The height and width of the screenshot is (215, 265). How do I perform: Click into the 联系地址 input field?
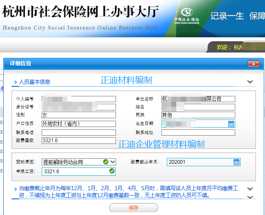198,133
